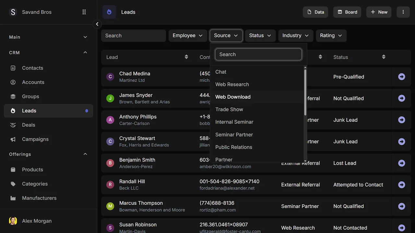The width and height of the screenshot is (415, 233).
Task: Collapse the CRM section chevron
Action: point(85,52)
